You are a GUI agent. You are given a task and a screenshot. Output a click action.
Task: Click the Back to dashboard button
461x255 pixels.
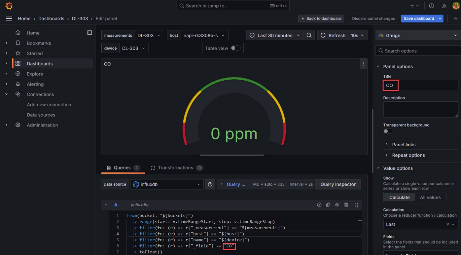tap(321, 18)
